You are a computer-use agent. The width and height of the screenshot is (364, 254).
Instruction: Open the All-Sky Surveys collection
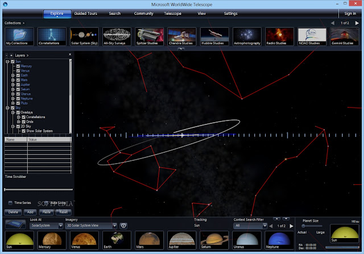click(x=117, y=36)
